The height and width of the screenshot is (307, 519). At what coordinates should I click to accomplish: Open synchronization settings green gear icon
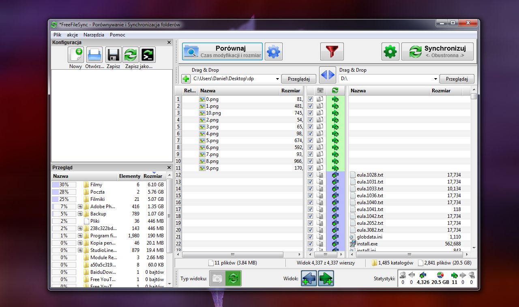point(390,52)
